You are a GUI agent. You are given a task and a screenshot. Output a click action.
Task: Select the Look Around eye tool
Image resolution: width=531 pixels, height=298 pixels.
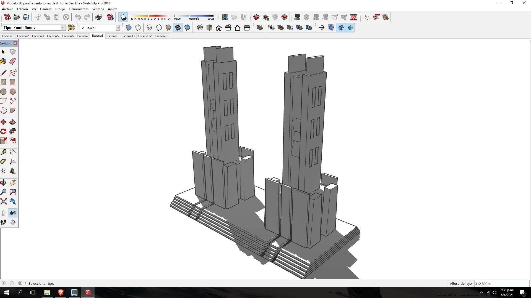point(12,213)
